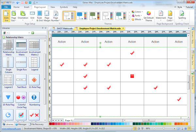Select the Page-1 sheet tab
The height and width of the screenshot is (132, 196).
click(69, 120)
